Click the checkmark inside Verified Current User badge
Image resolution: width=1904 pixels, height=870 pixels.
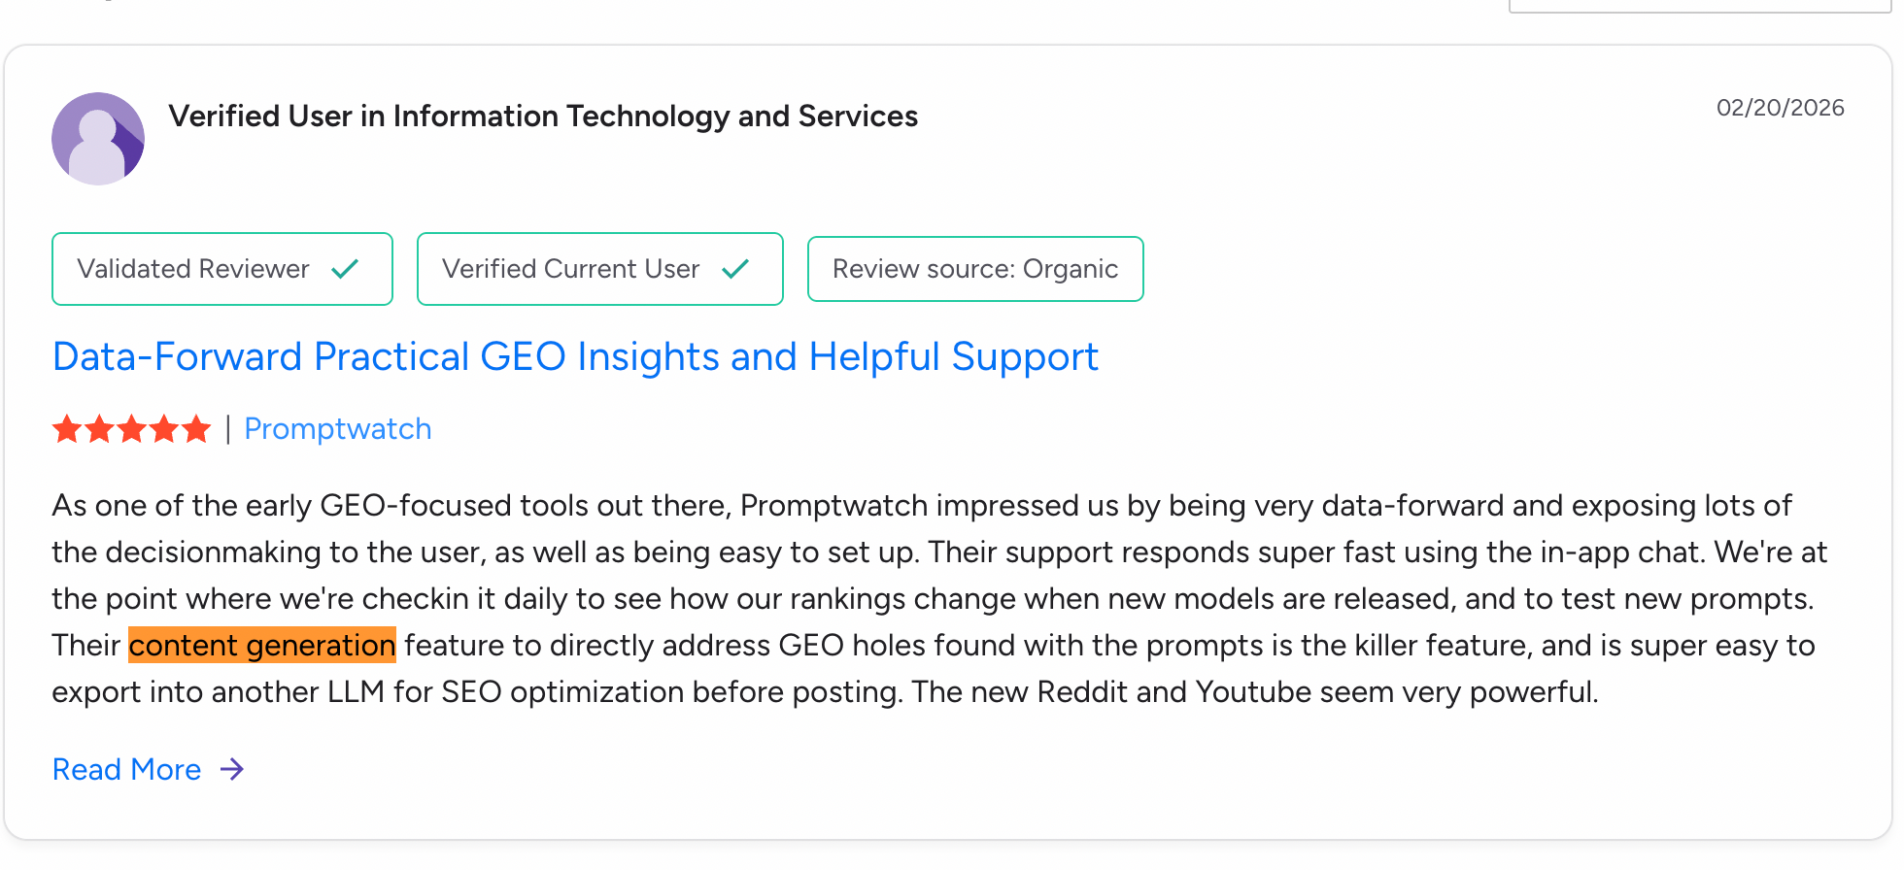click(735, 269)
